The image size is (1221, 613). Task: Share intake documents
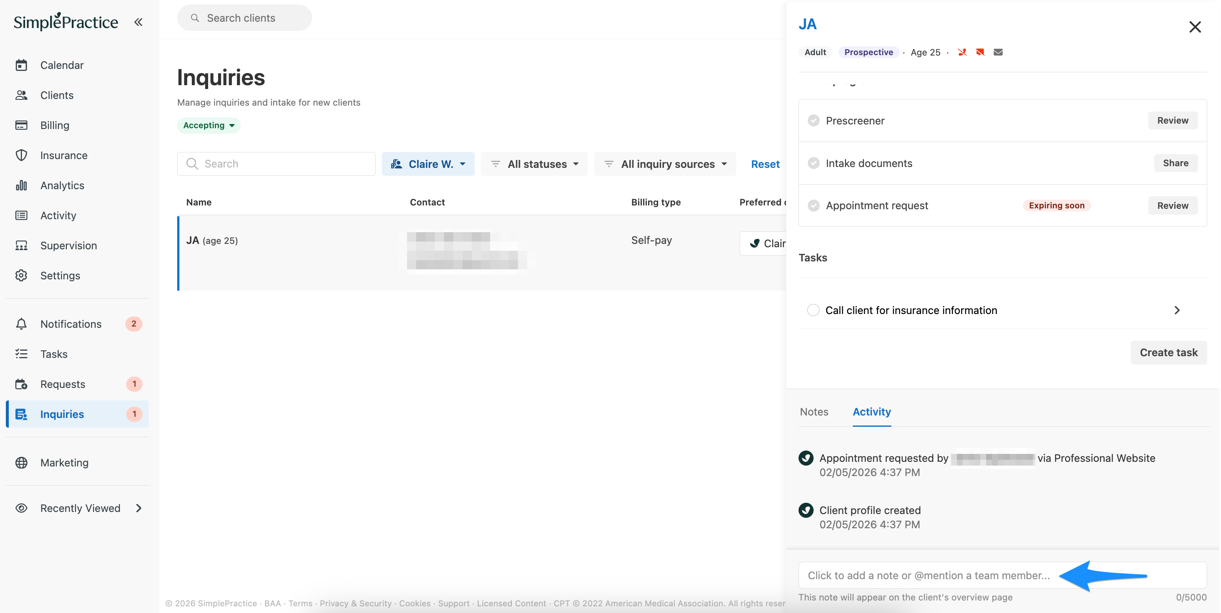(x=1175, y=163)
